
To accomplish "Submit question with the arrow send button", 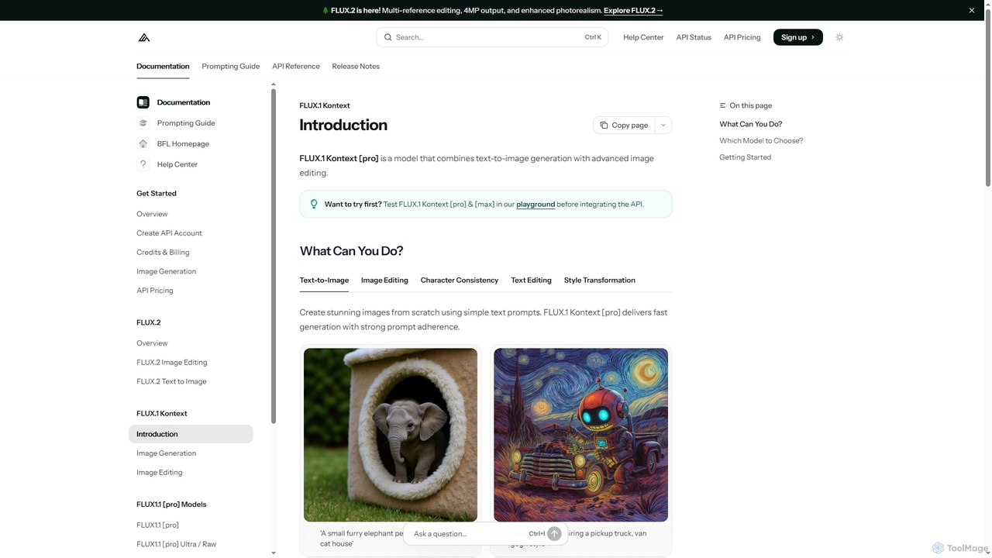I will tap(554, 534).
